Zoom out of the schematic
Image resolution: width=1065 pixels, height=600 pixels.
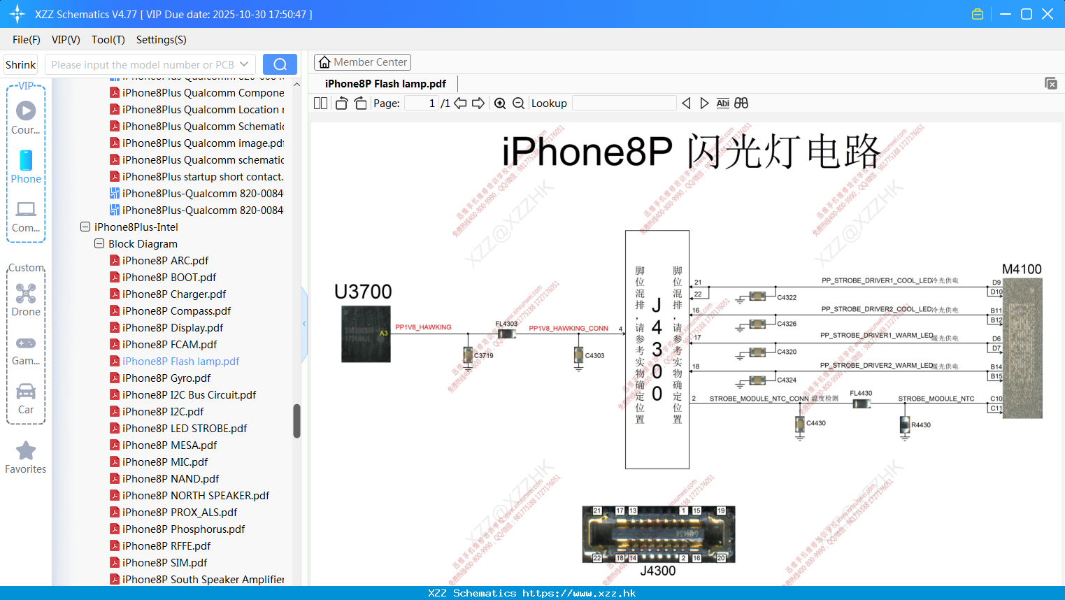coord(518,103)
